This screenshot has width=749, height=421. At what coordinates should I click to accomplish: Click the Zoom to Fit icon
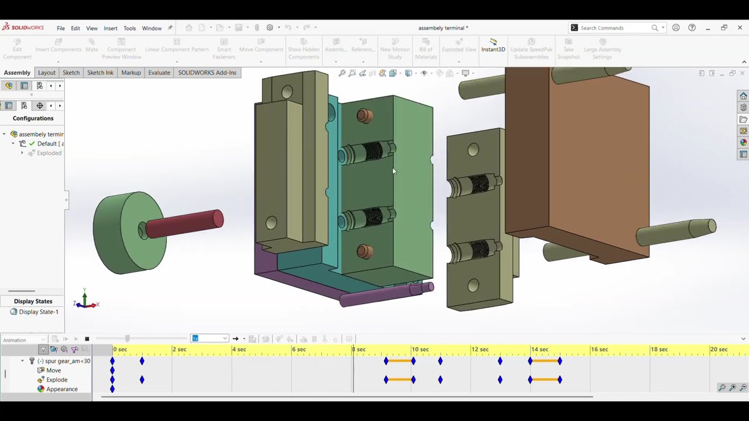tap(342, 73)
